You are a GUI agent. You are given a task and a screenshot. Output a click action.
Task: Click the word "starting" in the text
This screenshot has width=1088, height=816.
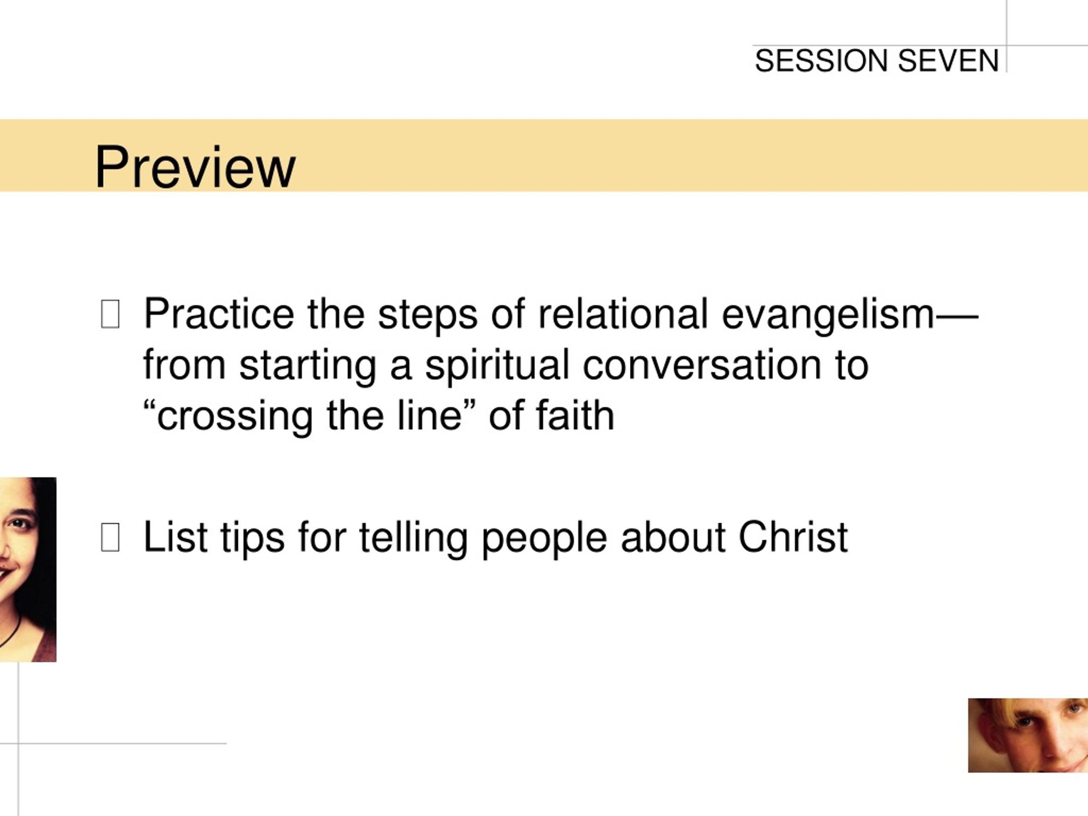[308, 365]
